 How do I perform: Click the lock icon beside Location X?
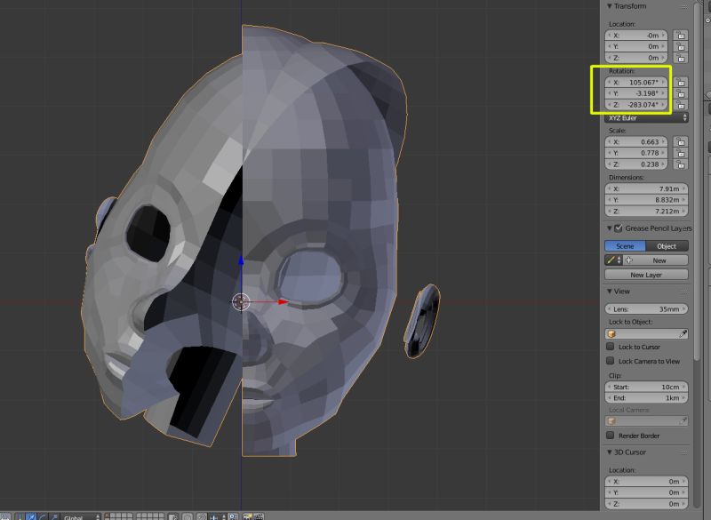[x=679, y=36]
